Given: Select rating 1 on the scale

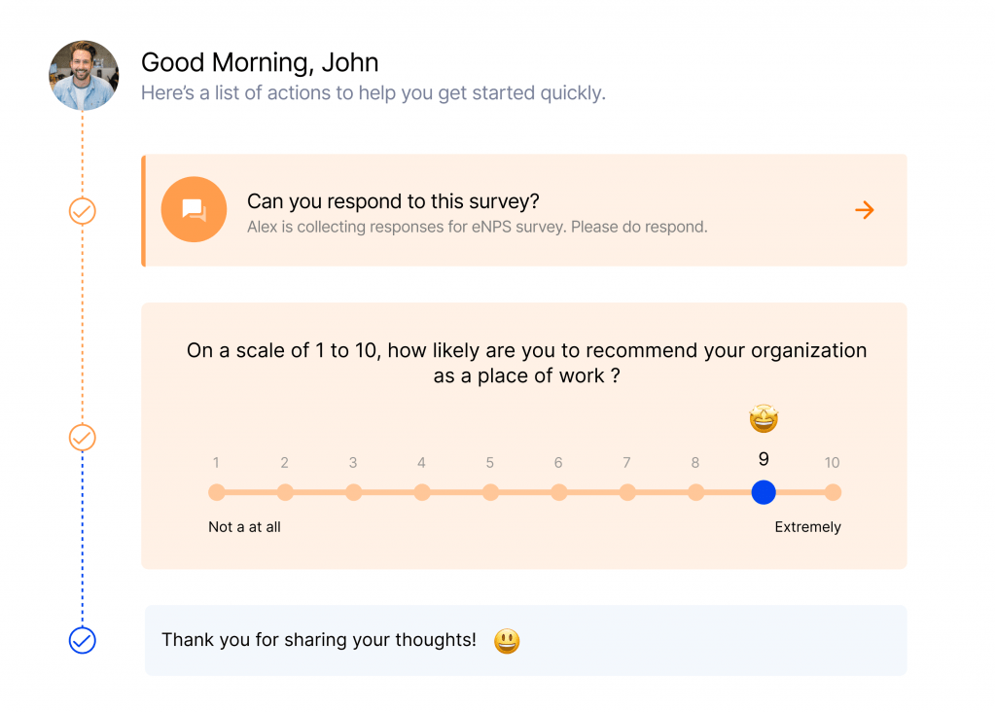Looking at the screenshot, I should click(x=217, y=492).
